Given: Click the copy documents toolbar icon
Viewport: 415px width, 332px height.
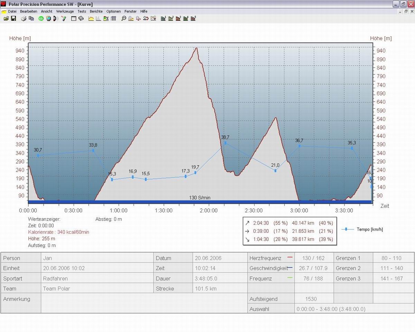Looking at the screenshot, I should tap(31, 18).
